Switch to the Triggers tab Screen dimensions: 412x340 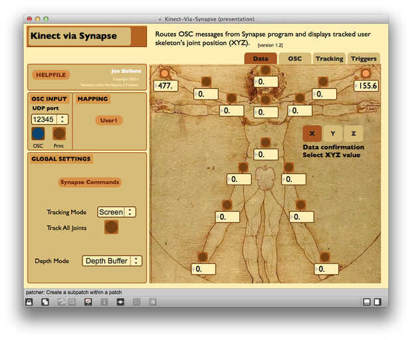coord(364,58)
